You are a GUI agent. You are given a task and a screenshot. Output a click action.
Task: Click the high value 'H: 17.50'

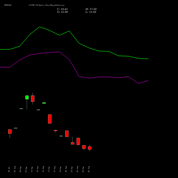[91, 9]
